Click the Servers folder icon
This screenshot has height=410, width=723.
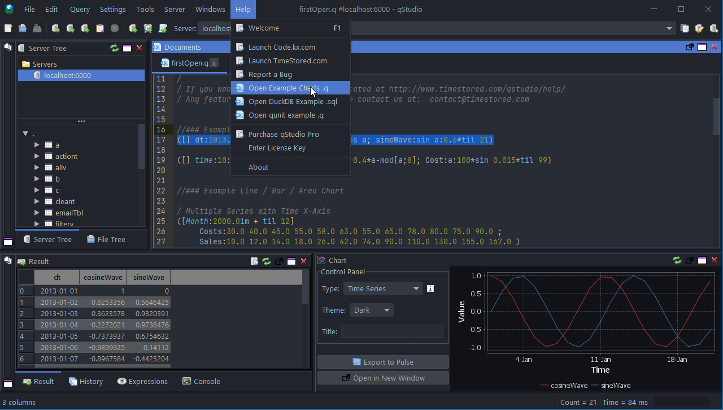[26, 64]
